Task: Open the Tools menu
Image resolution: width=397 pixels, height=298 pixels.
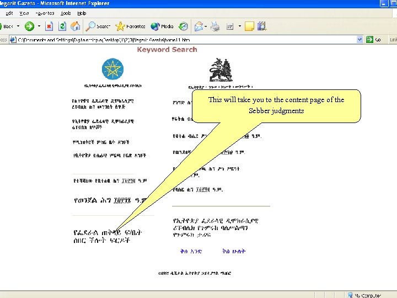Action: [66, 13]
